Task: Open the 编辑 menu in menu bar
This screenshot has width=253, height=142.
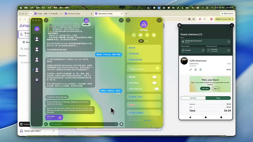Action: 38,8
